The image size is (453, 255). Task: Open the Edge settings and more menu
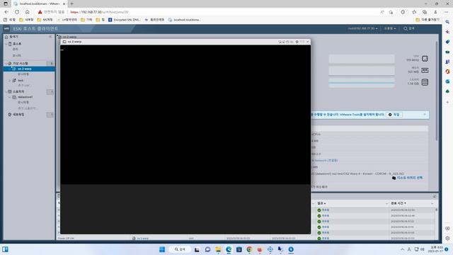tap(447, 12)
